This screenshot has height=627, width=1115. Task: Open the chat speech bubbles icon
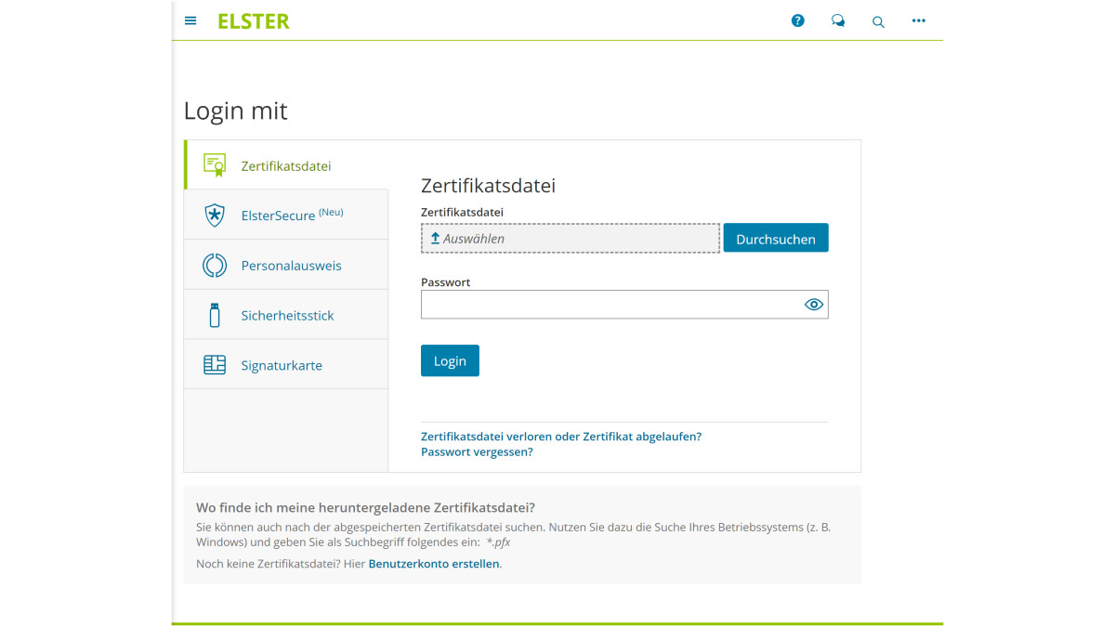tap(838, 20)
